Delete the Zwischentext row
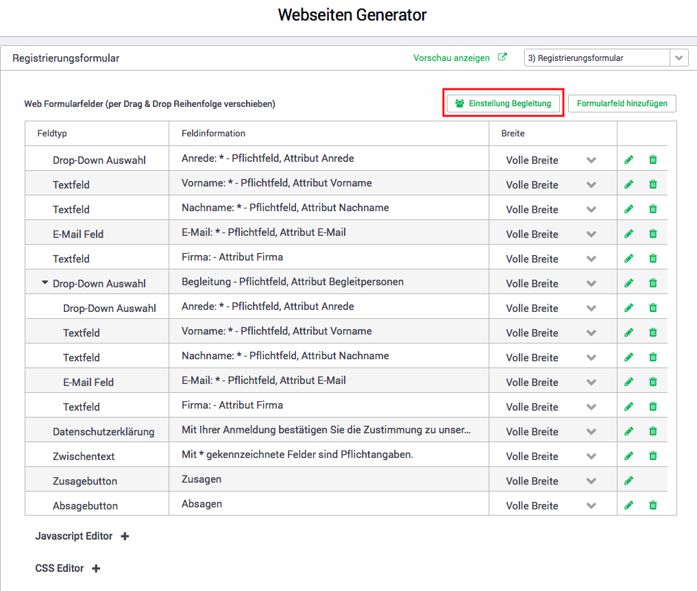The height and width of the screenshot is (591, 697). (x=652, y=456)
